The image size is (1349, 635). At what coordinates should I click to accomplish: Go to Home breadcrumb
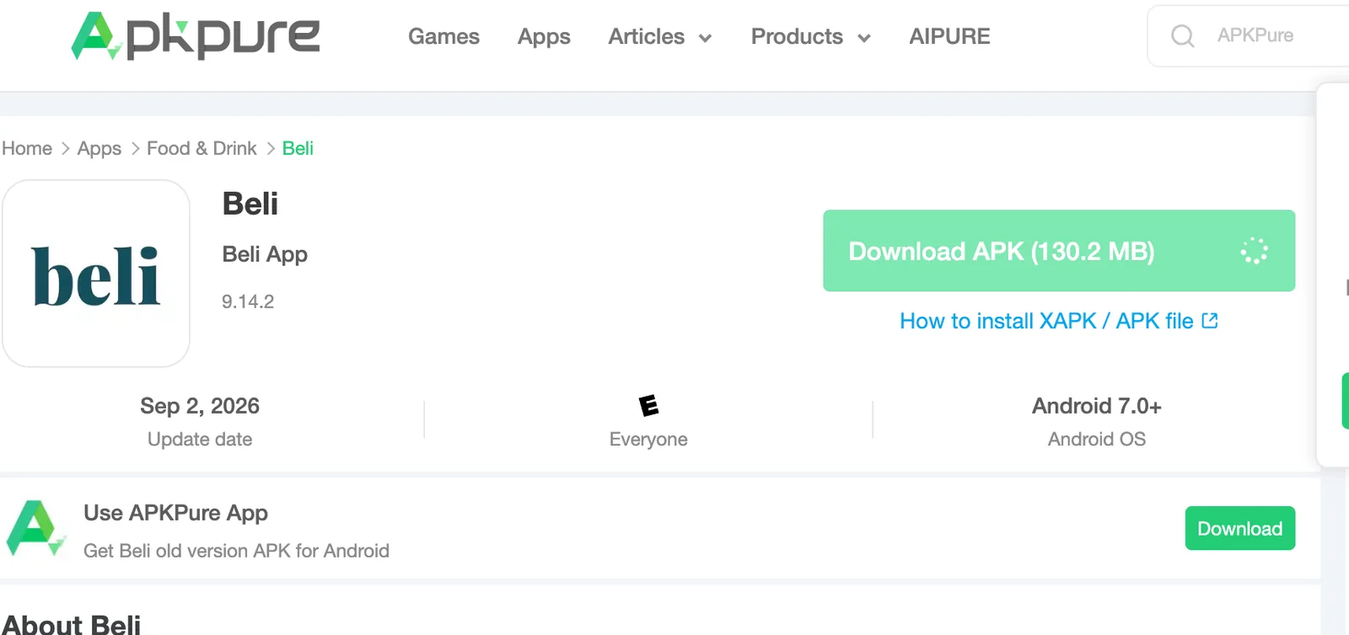pyautogui.click(x=27, y=148)
